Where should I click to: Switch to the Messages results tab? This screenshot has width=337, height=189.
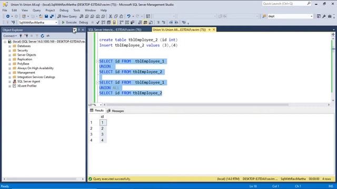point(115,111)
